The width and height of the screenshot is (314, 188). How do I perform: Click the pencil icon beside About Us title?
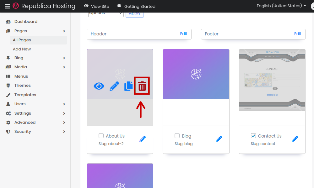tap(143, 139)
